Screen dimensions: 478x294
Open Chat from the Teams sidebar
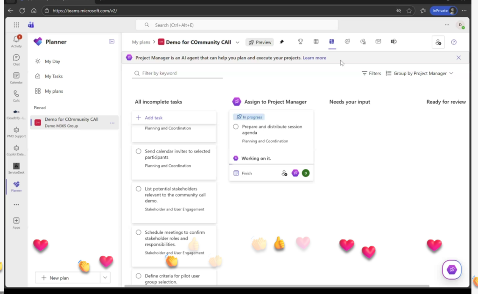[x=16, y=60]
